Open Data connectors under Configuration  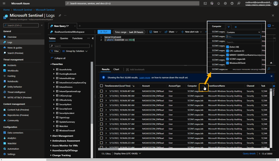point(15,133)
